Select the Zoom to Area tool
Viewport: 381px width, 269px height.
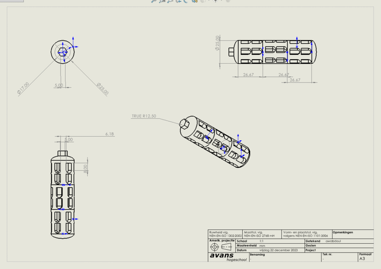[x=161, y=1]
